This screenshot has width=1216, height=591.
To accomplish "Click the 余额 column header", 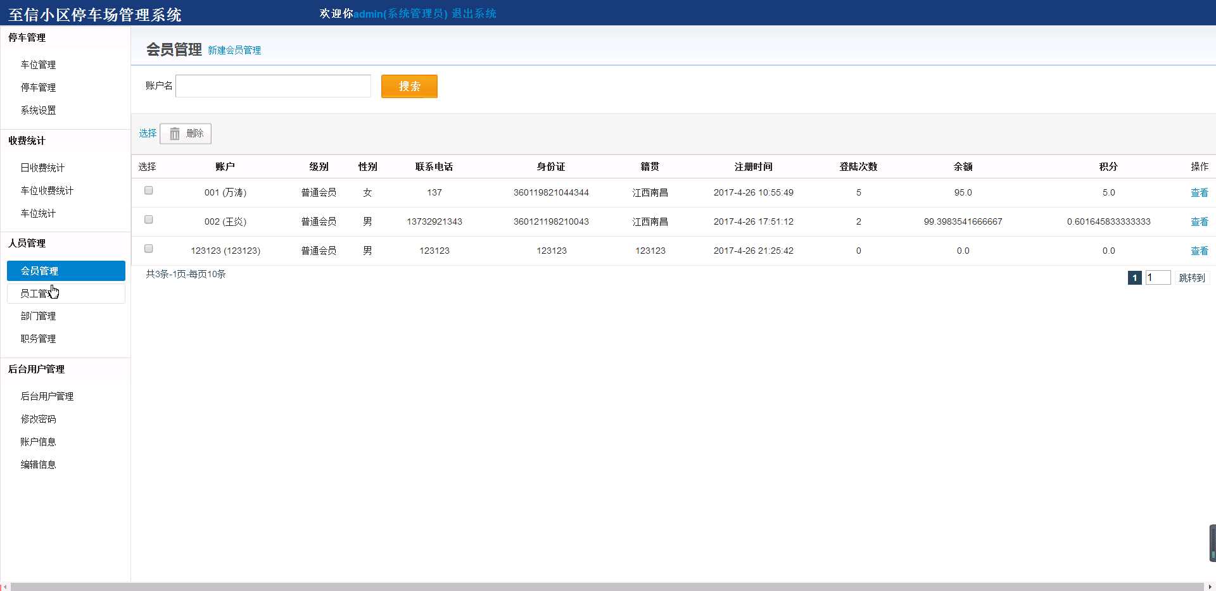I will pyautogui.click(x=963, y=166).
